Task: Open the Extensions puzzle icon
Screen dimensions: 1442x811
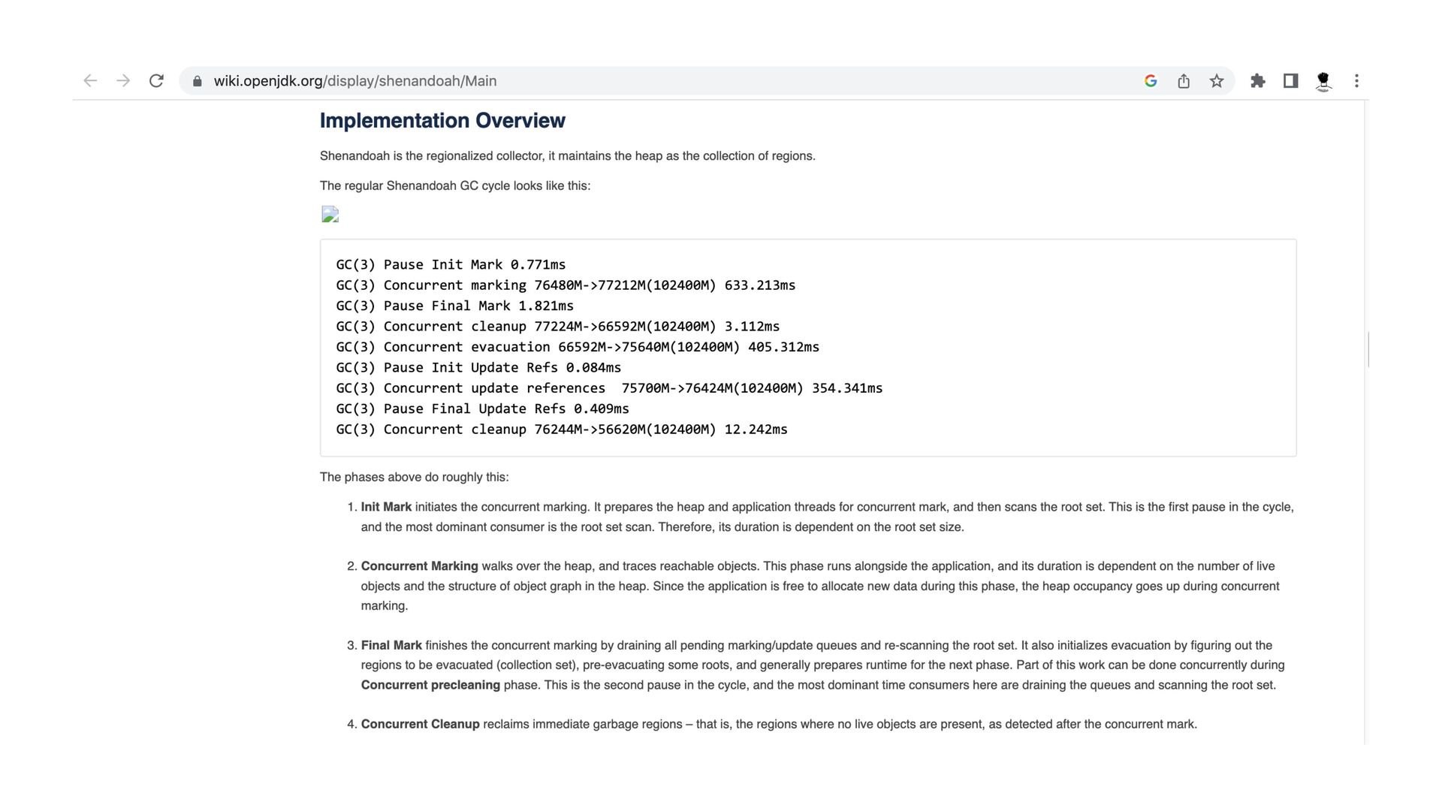Action: pyautogui.click(x=1258, y=81)
